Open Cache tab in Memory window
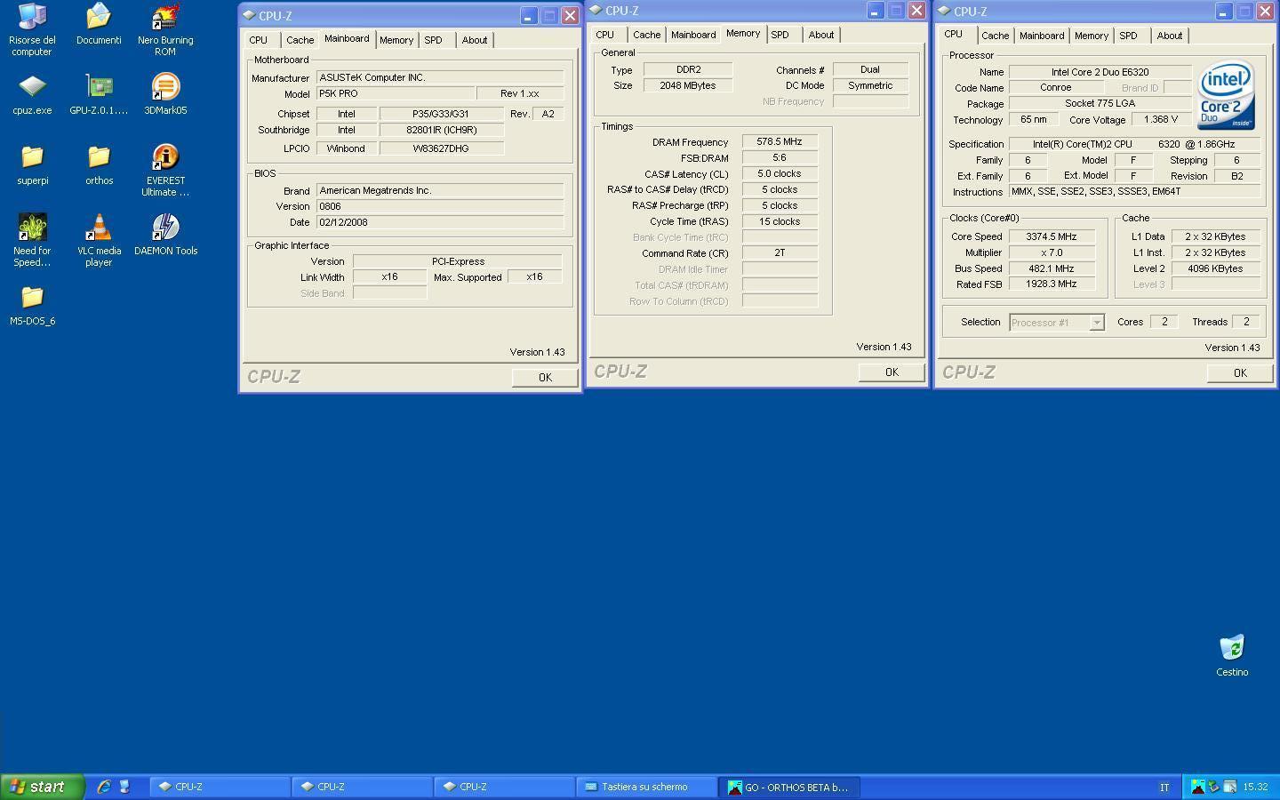The image size is (1280, 800). 646,35
